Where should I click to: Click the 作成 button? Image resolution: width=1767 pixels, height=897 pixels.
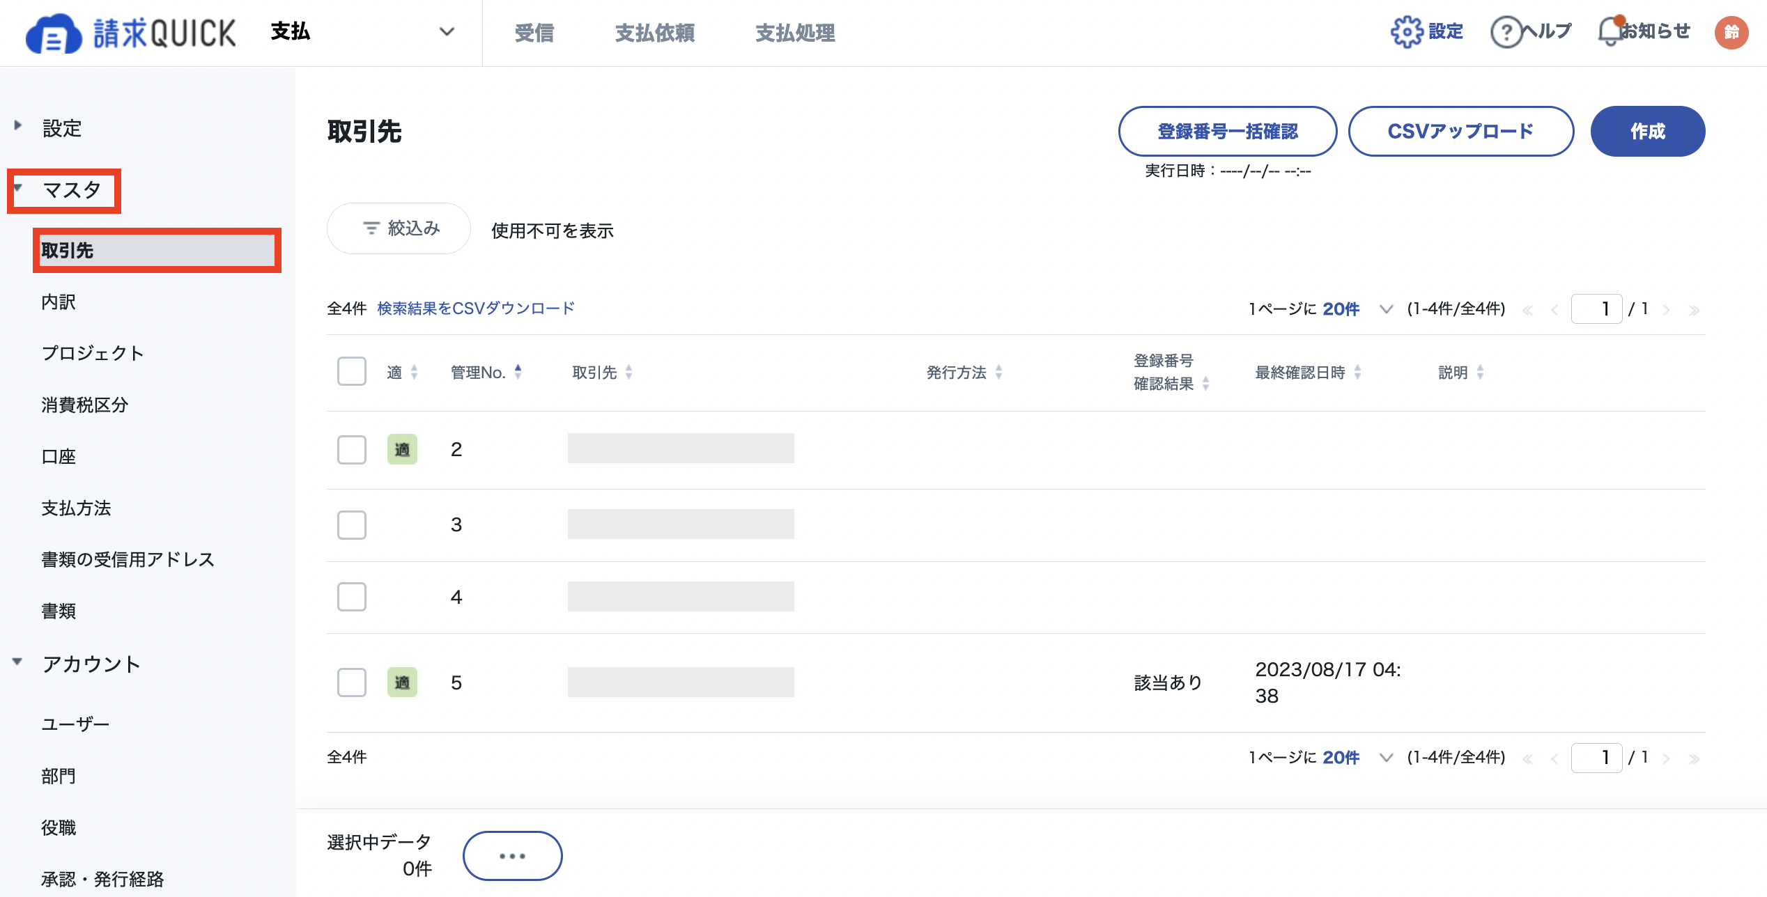(1648, 131)
